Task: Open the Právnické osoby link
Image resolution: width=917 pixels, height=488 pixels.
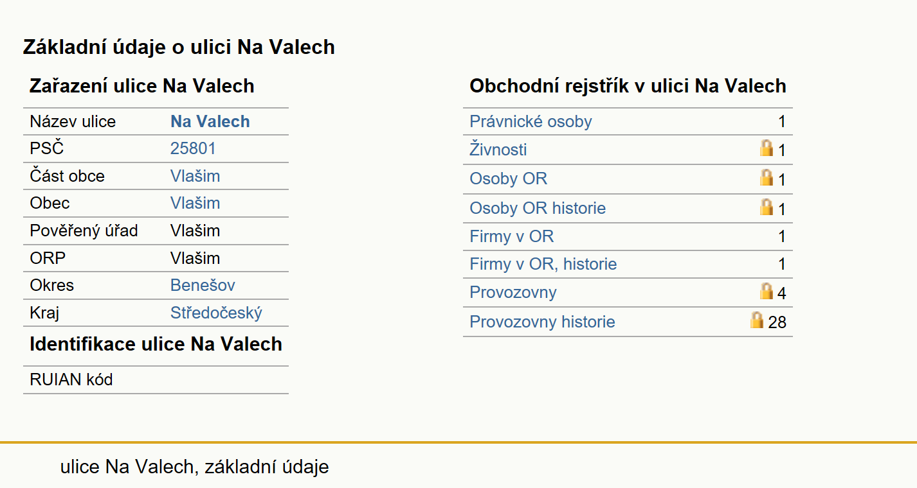Action: (x=531, y=121)
